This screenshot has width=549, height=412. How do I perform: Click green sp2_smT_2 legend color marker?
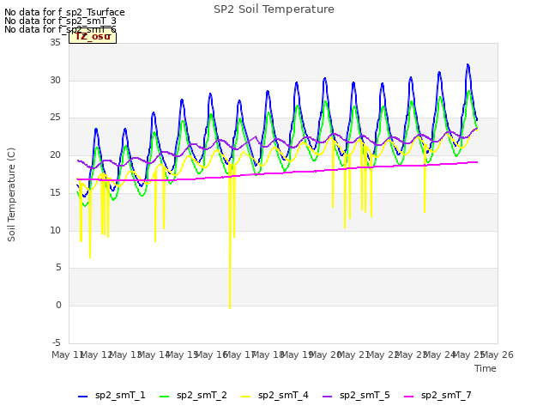(x=164, y=397)
